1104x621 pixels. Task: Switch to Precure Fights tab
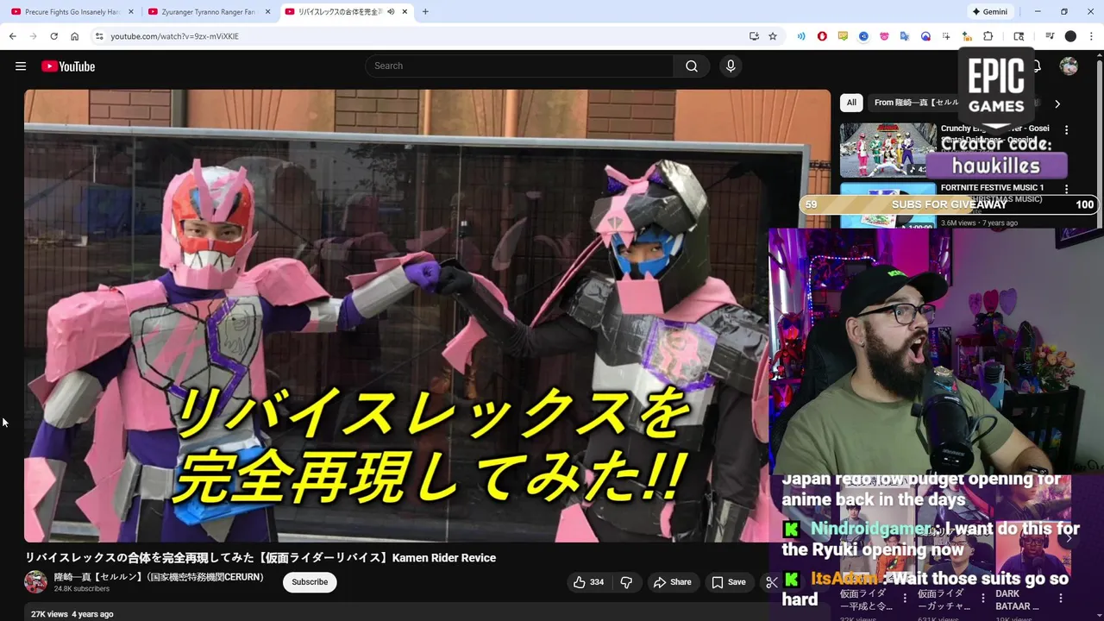tap(71, 12)
